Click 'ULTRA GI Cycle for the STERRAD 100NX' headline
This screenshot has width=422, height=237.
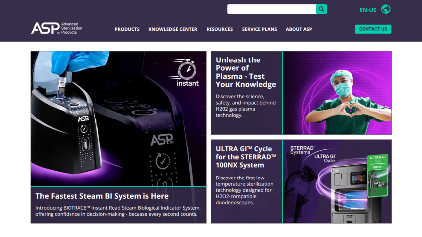pos(246,157)
